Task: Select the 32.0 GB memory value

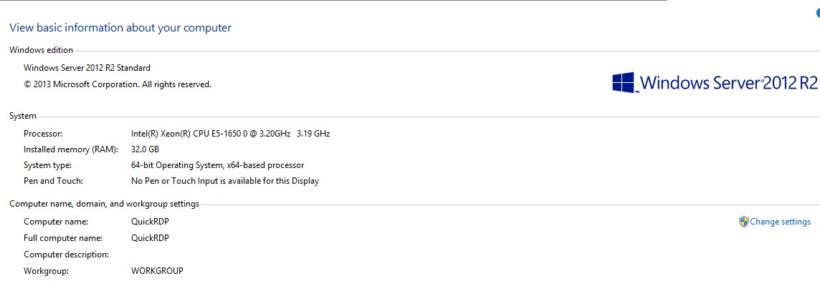Action: (x=145, y=149)
